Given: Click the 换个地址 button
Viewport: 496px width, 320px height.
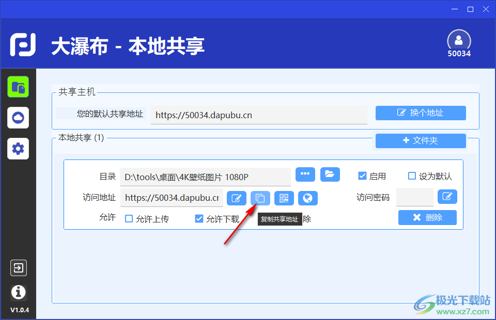Looking at the screenshot, I should click(421, 113).
